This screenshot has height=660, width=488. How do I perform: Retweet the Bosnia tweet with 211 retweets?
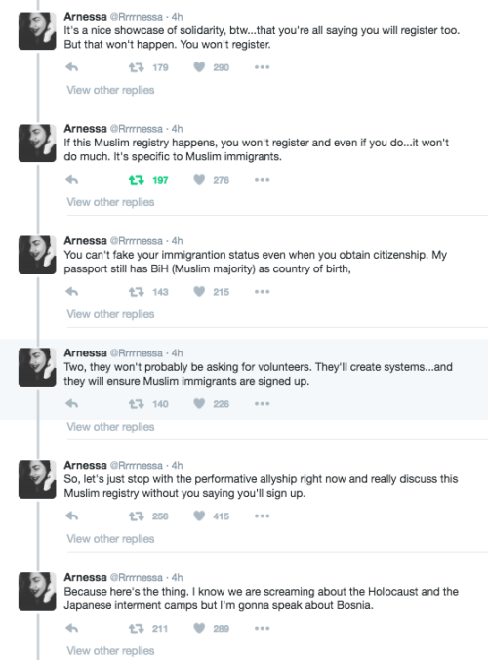(x=137, y=629)
